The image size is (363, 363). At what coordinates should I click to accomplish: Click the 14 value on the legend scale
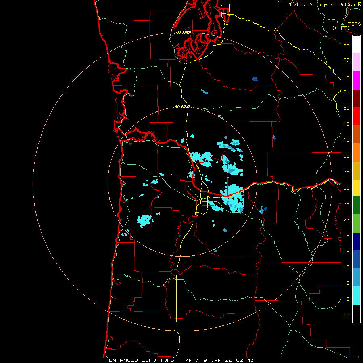[x=346, y=251]
